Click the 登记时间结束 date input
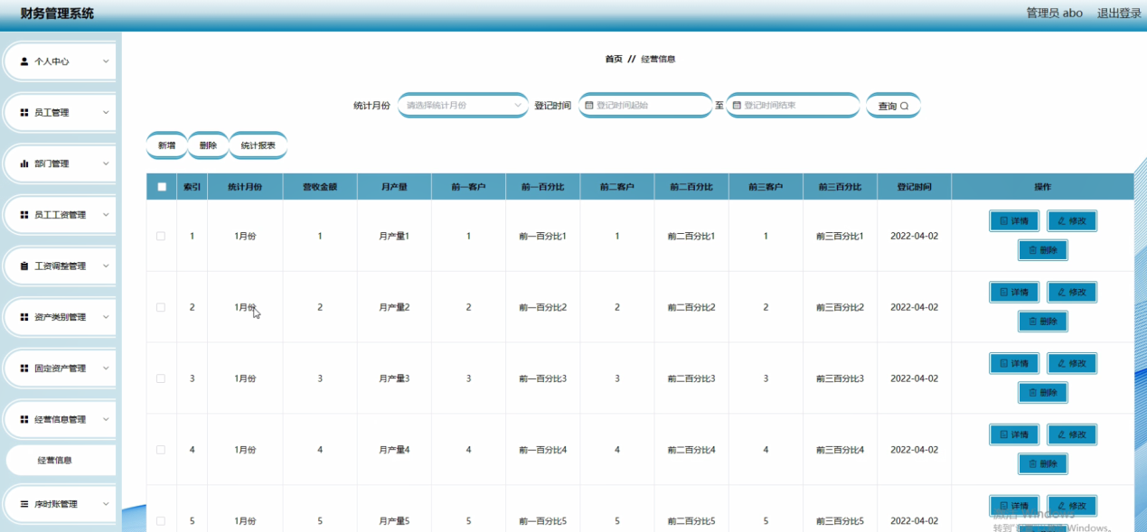 coord(793,105)
